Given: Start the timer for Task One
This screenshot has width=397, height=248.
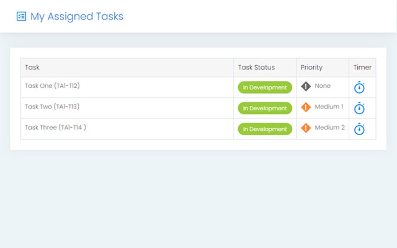Looking at the screenshot, I should point(359,88).
